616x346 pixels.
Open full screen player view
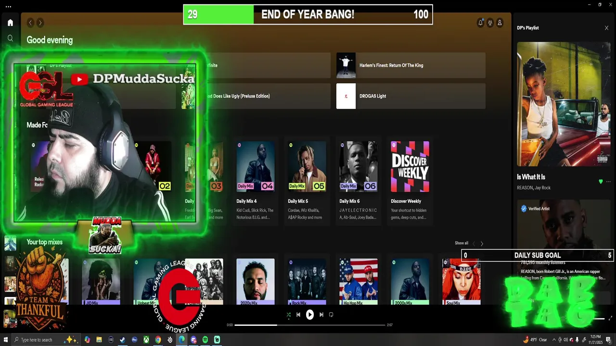pos(611,318)
